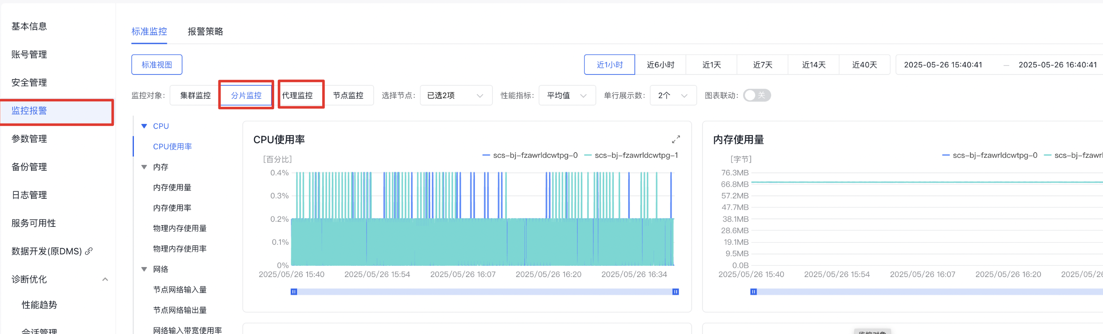
Task: Choose the 近14天 time range
Action: (x=813, y=64)
